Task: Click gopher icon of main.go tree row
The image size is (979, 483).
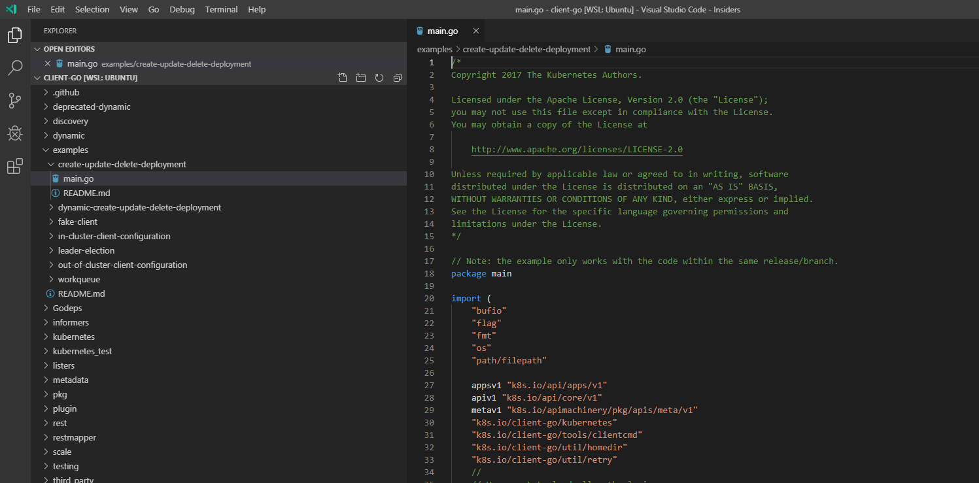Action: click(x=56, y=178)
